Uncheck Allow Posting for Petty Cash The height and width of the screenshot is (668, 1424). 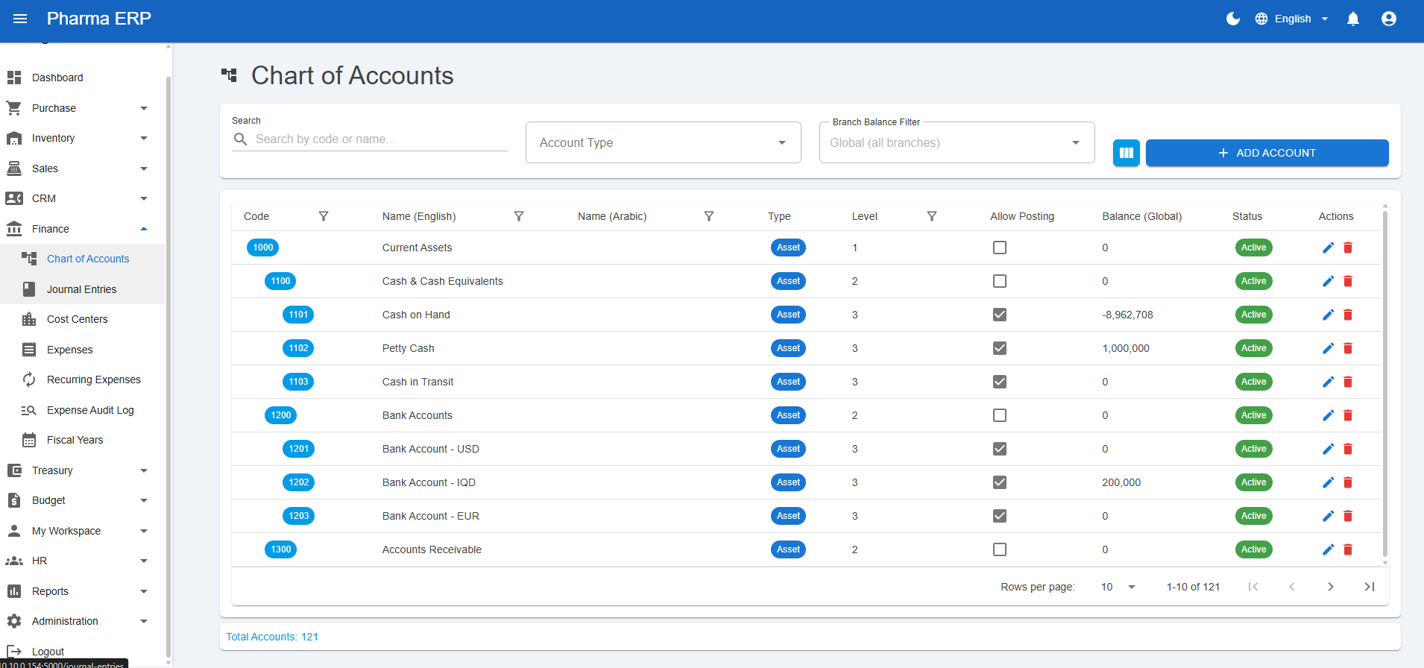point(1000,348)
